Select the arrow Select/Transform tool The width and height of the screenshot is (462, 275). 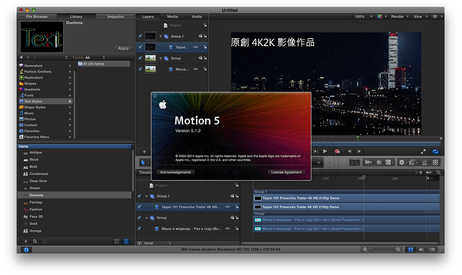[143, 163]
